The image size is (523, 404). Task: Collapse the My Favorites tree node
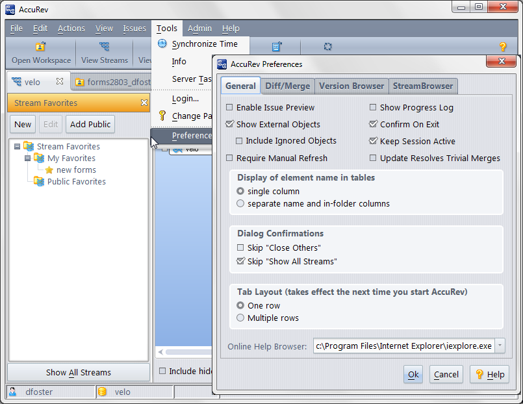point(27,158)
